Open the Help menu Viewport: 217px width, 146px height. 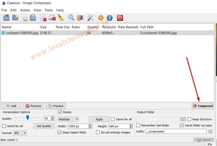[60, 10]
